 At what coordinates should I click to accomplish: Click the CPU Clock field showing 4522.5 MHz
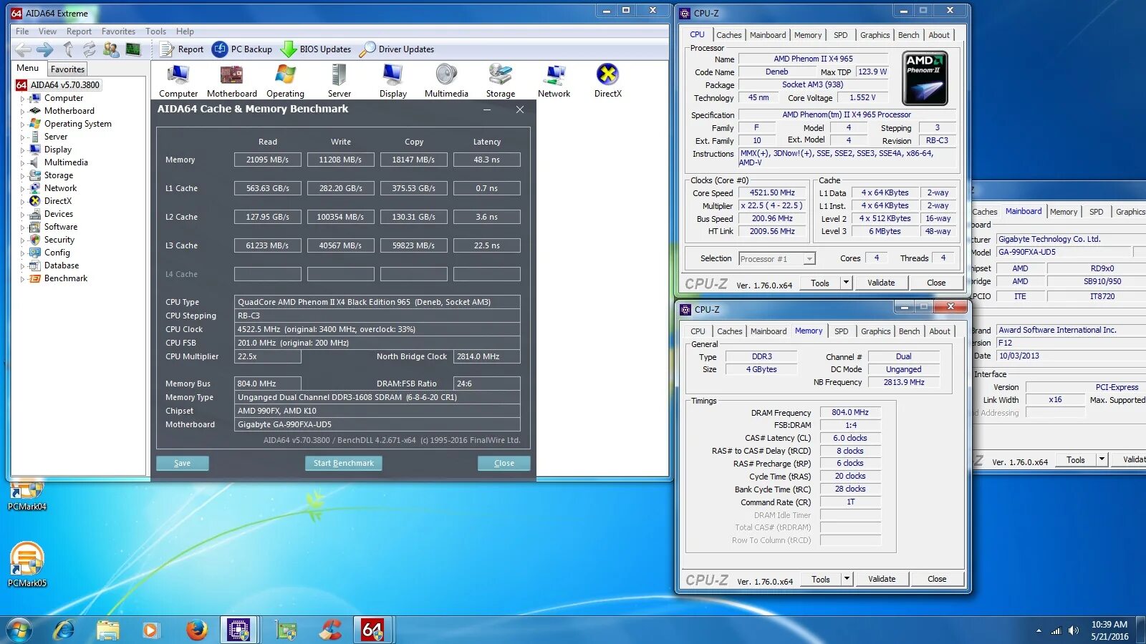(377, 329)
